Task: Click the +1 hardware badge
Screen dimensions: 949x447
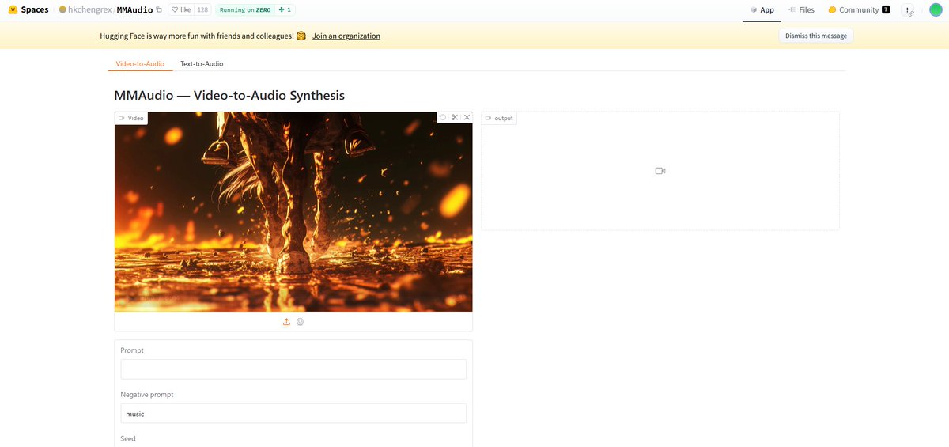Action: (285, 10)
